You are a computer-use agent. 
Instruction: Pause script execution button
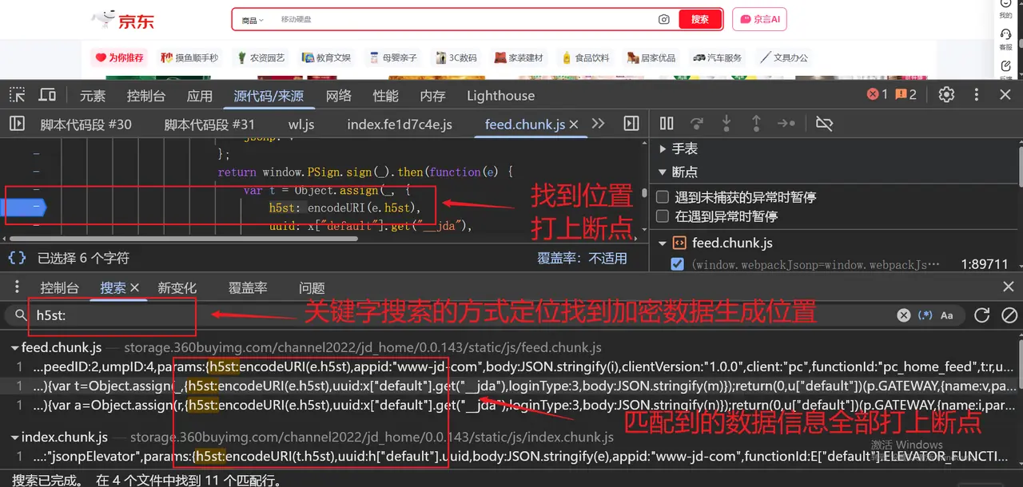click(667, 124)
